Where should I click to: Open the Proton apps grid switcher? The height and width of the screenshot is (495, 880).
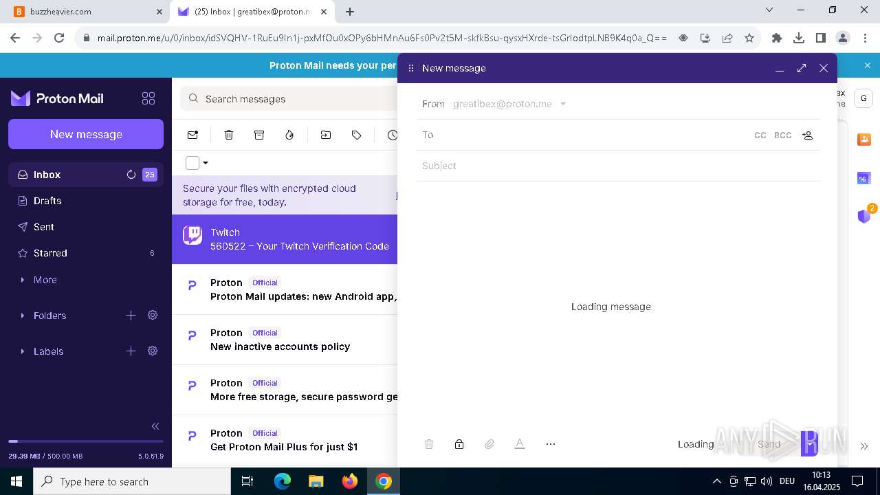click(148, 98)
